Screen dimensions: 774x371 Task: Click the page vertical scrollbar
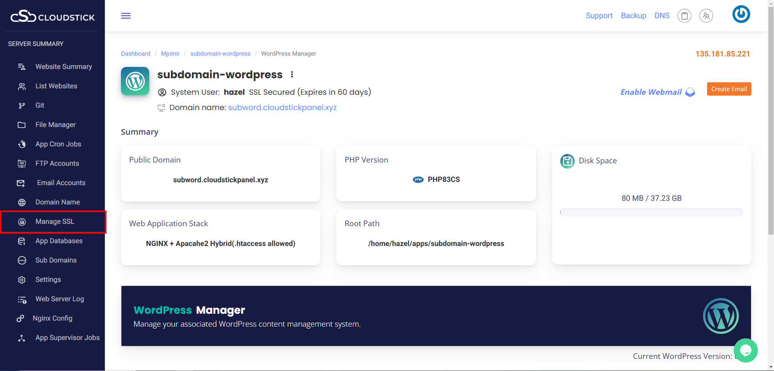pyautogui.click(x=770, y=121)
